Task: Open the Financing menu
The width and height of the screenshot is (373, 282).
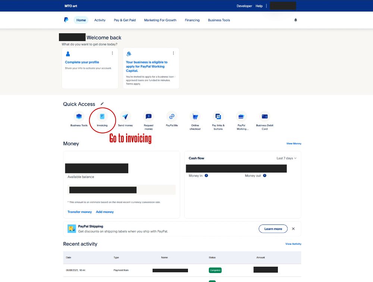Action: tap(192, 20)
